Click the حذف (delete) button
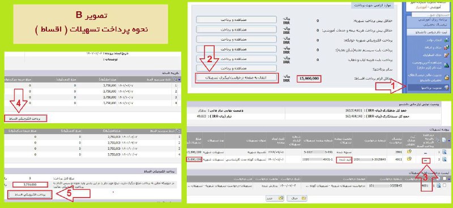 (x=297, y=198)
